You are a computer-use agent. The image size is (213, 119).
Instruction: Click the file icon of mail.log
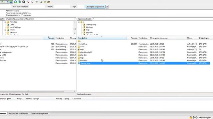click(x=79, y=44)
